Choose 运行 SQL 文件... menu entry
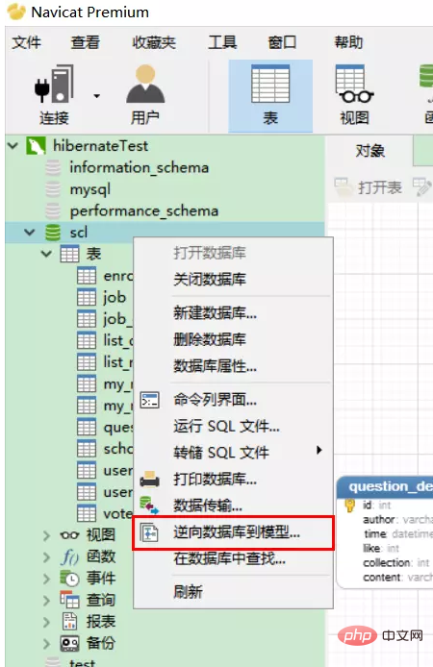This screenshot has height=667, width=433. [226, 426]
